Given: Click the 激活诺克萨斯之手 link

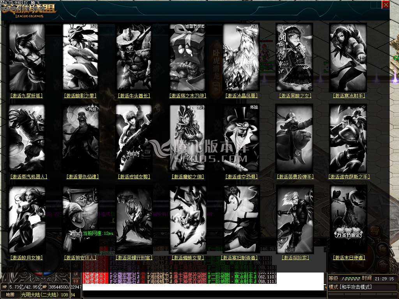Looking at the screenshot, I should tap(349, 177).
